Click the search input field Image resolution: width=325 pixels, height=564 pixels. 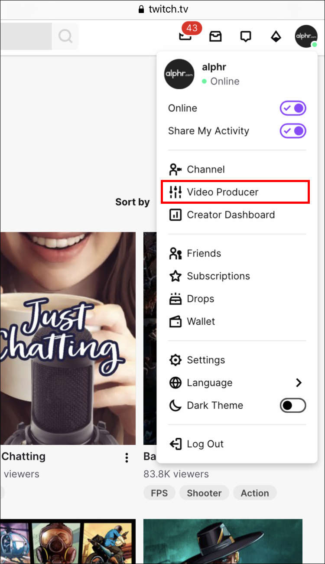pos(26,36)
